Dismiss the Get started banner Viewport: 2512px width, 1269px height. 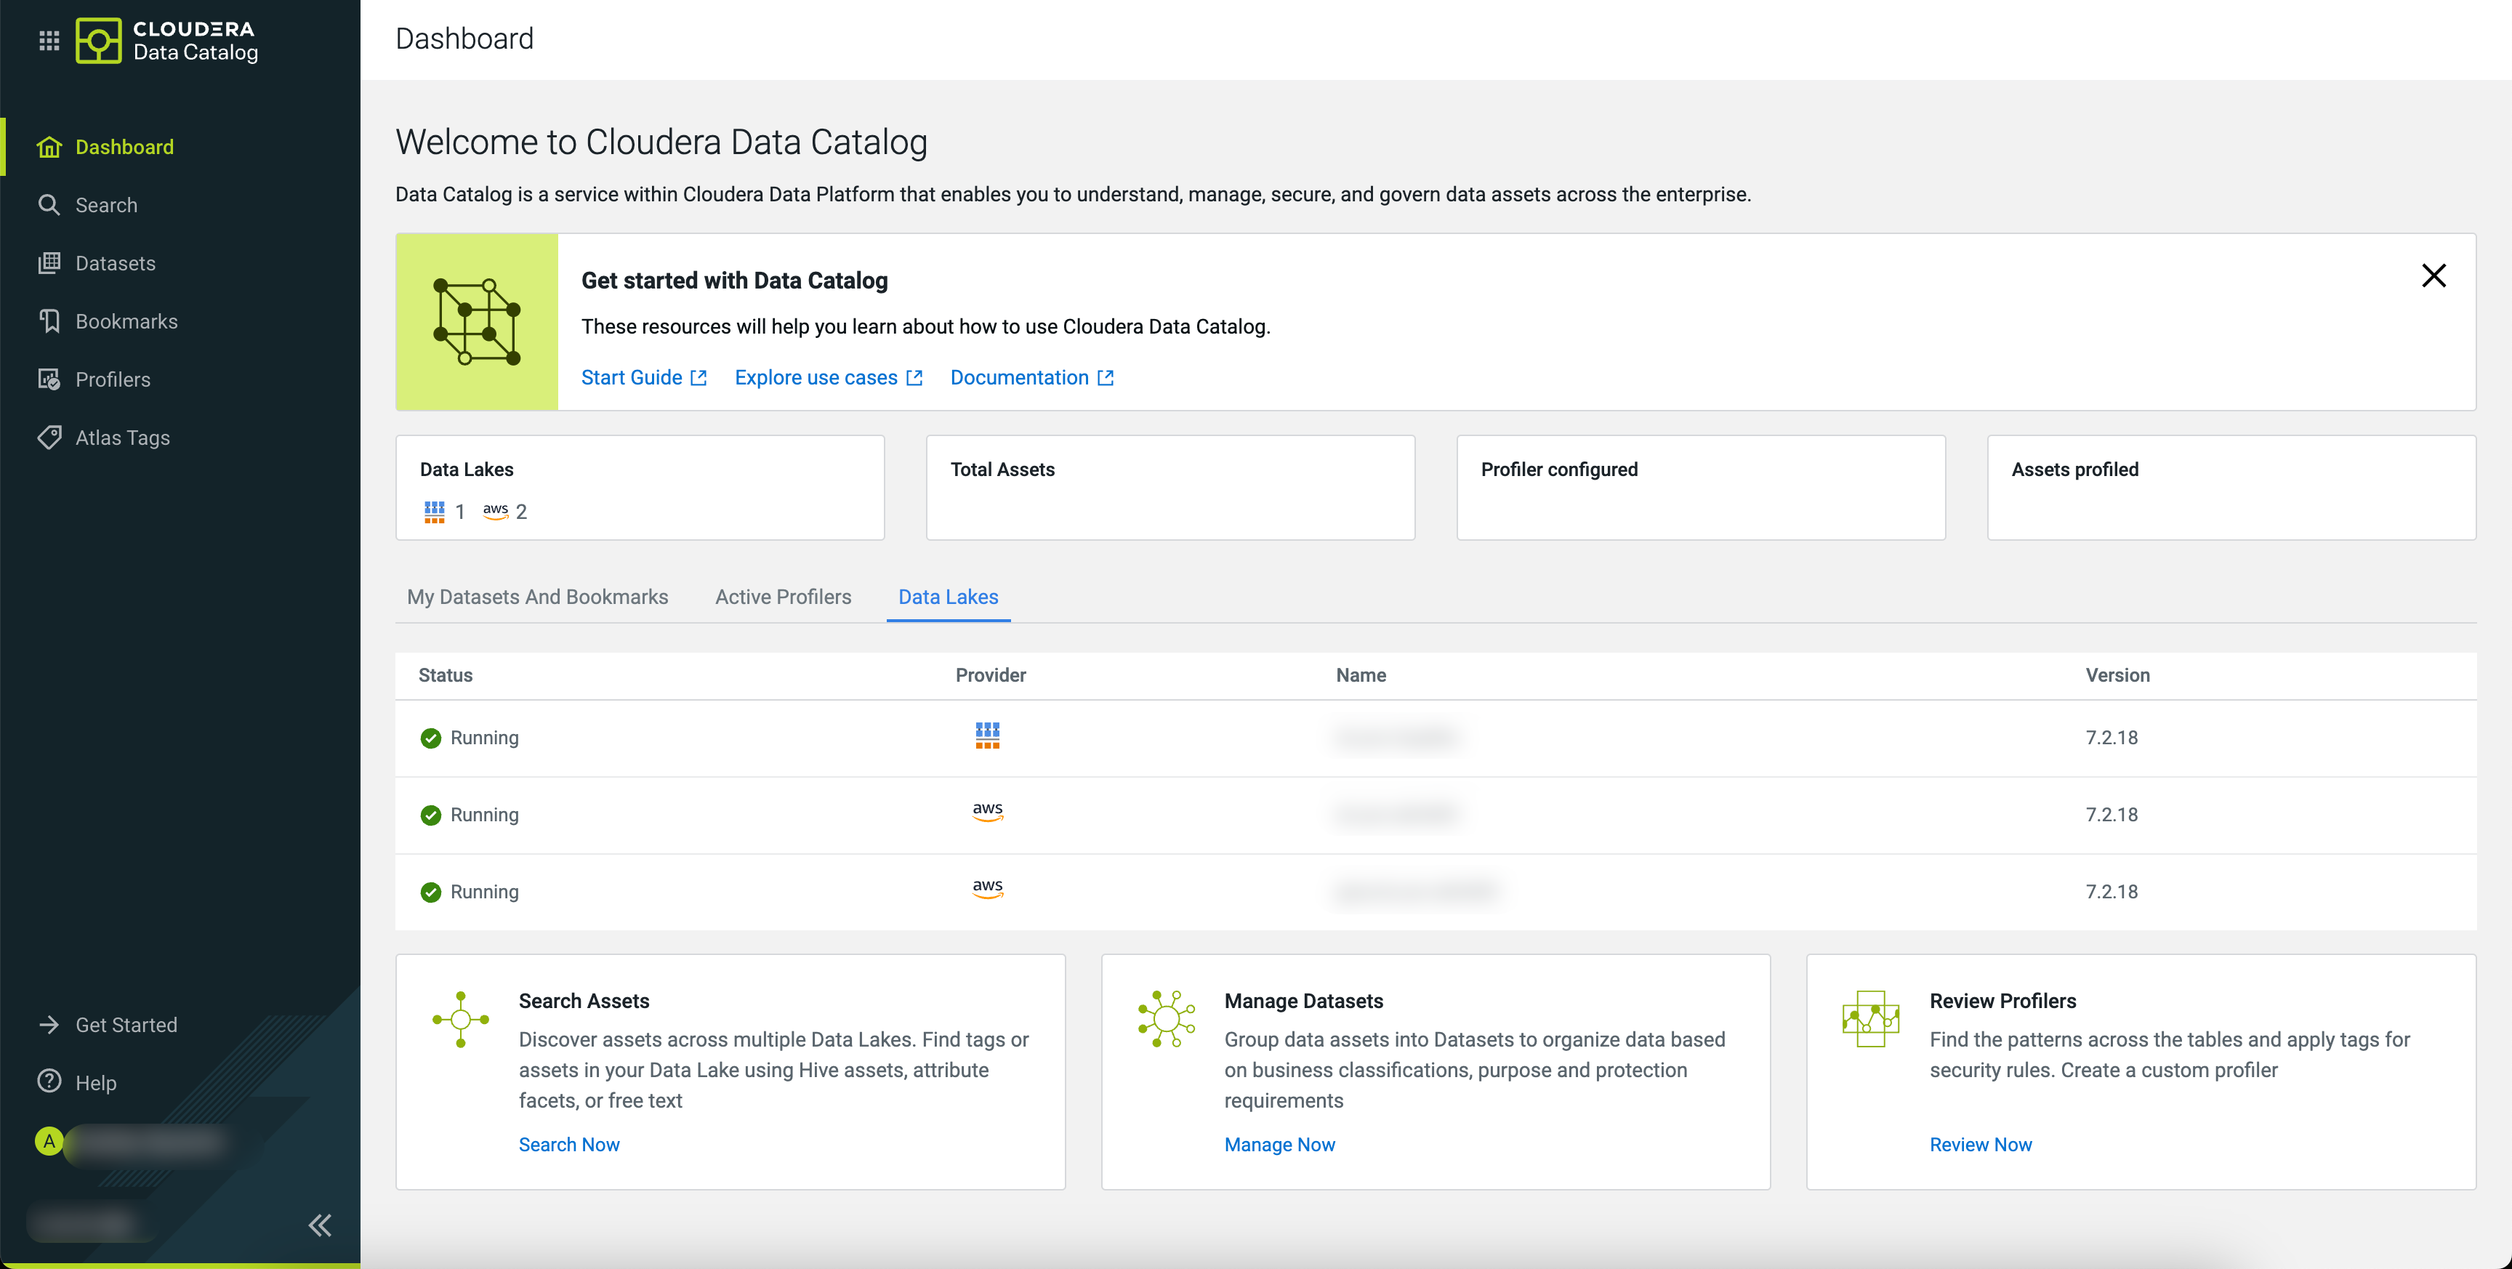2433,276
